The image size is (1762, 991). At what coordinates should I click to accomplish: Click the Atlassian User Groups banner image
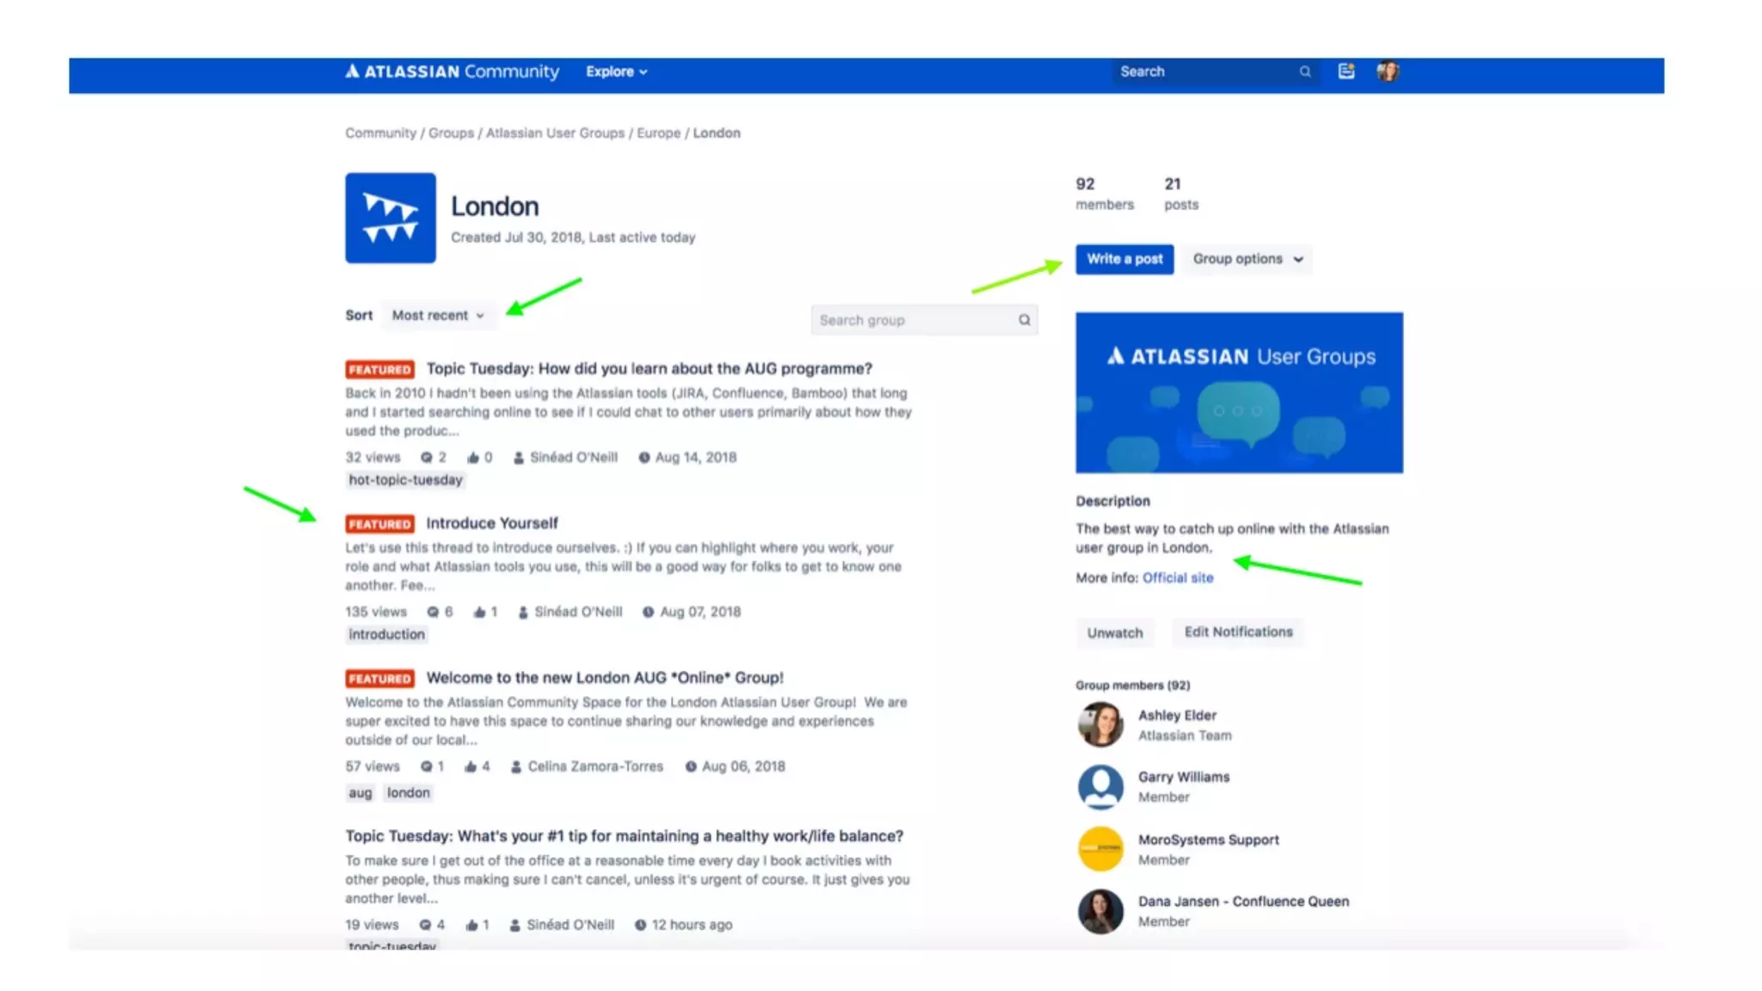[x=1239, y=392]
